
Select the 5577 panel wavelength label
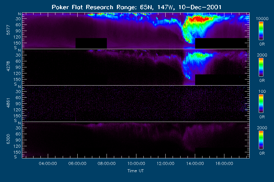tap(8, 30)
